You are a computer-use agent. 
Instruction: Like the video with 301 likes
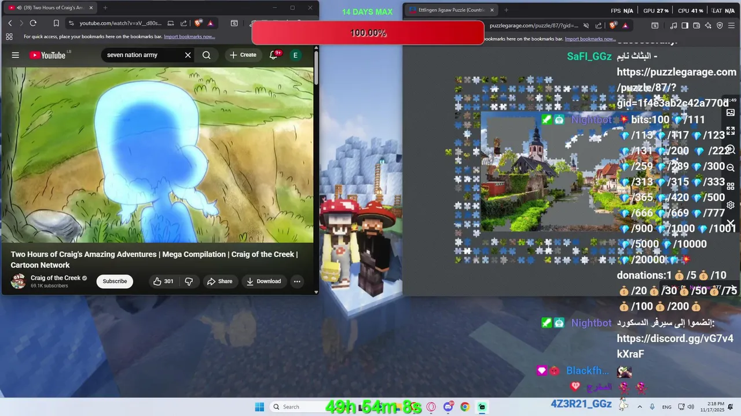(163, 281)
